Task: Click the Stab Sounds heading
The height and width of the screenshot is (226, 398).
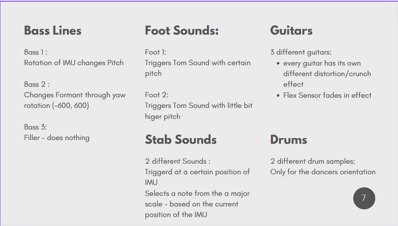Action: pyautogui.click(x=181, y=140)
